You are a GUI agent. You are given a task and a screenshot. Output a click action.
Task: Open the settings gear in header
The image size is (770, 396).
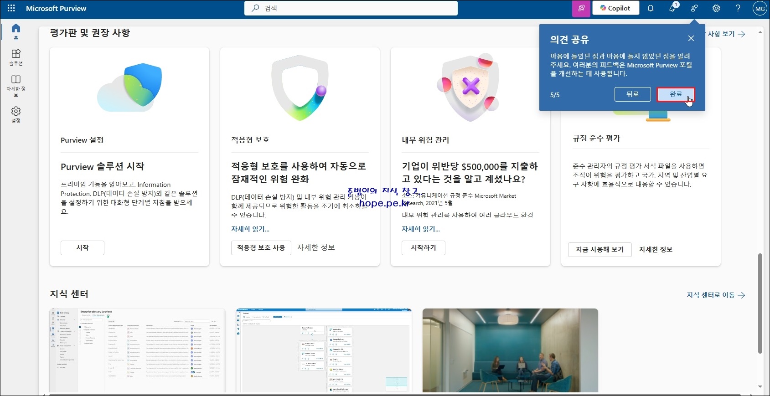click(716, 8)
